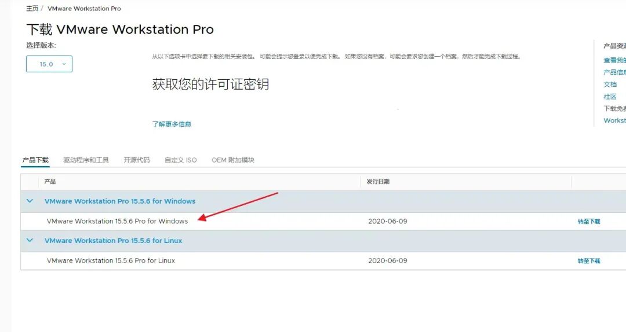Image resolution: width=626 pixels, height=332 pixels.
Task: Open the 文档 link in the resources sidebar
Action: [610, 84]
